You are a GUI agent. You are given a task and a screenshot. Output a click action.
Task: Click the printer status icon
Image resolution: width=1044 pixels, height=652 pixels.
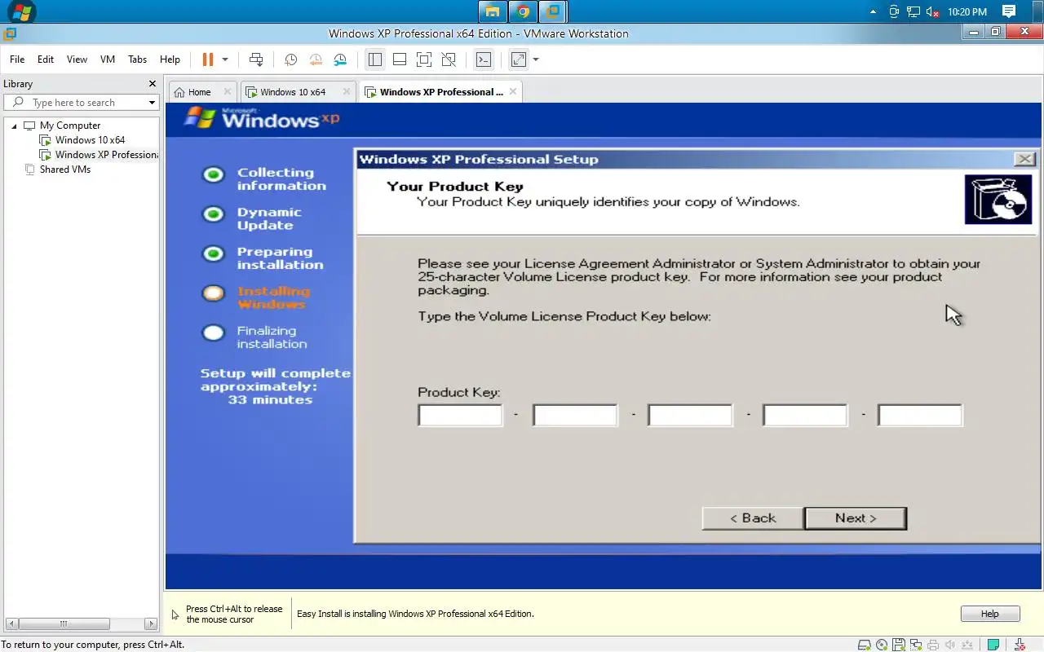point(933,645)
